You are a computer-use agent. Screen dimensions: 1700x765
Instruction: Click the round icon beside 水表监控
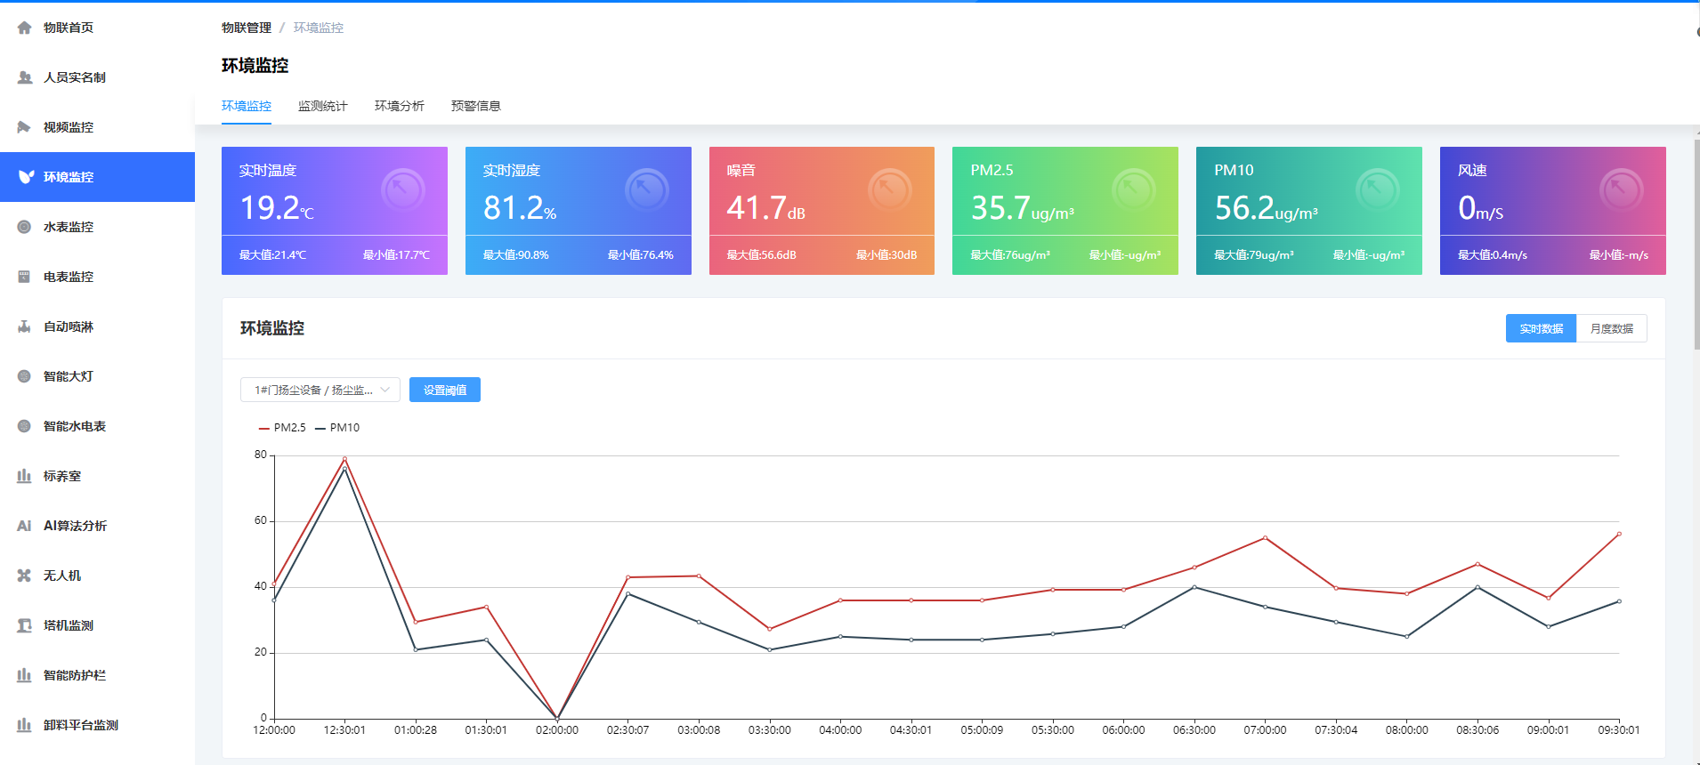click(24, 227)
